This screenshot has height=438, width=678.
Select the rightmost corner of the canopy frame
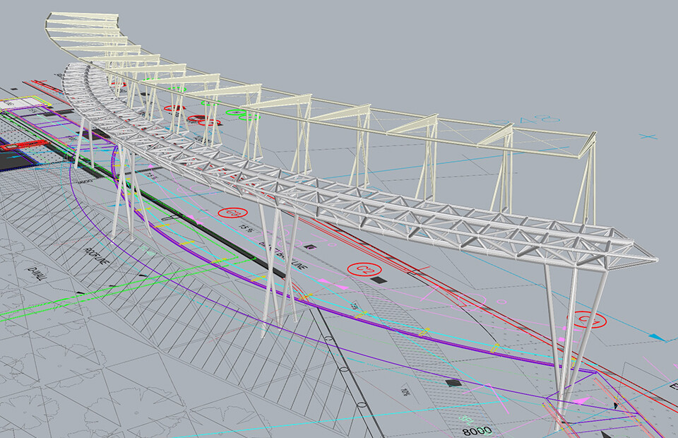click(594, 133)
